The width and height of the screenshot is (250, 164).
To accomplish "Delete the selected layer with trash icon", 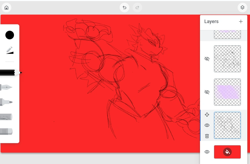I will click(x=207, y=136).
